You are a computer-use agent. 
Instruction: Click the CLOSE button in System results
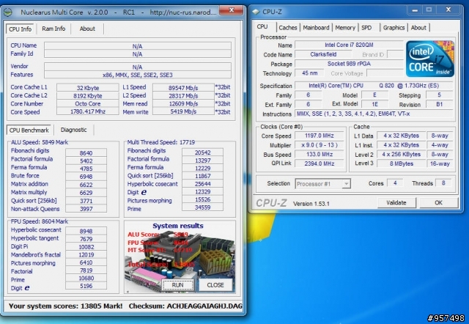point(215,285)
